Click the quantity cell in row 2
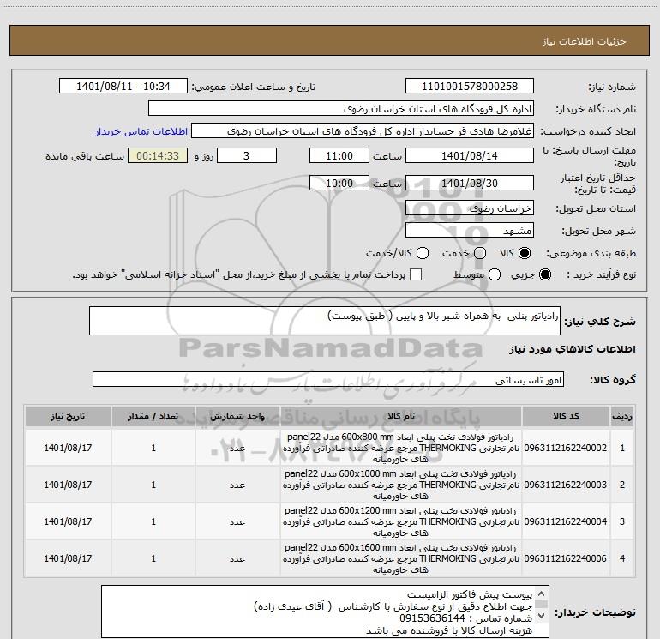Viewport: 660px width, 639px height. 153,485
